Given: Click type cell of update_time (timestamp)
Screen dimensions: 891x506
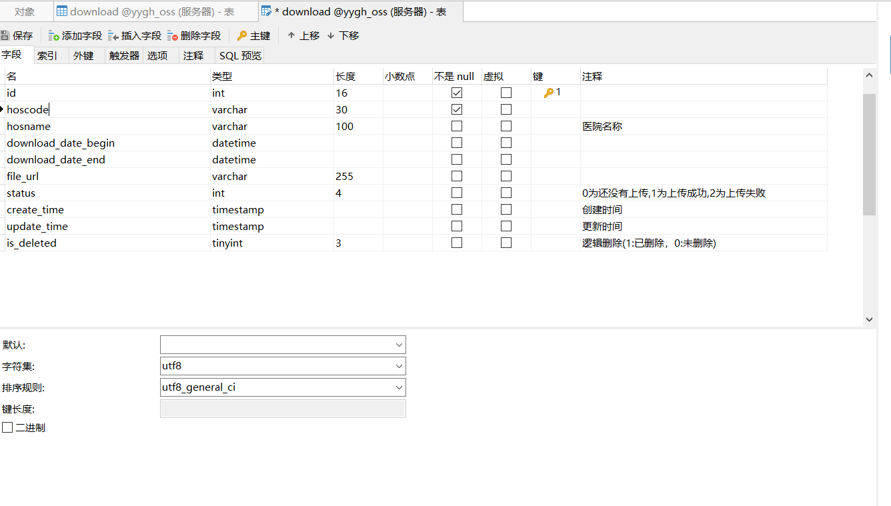Looking at the screenshot, I should (x=272, y=226).
